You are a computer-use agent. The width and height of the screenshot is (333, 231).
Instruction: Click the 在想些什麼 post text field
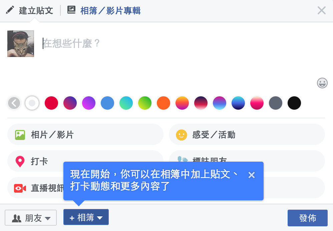[133, 44]
